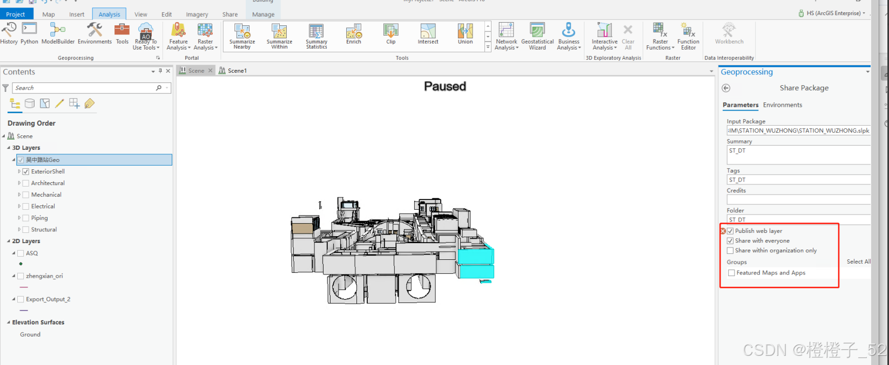The height and width of the screenshot is (365, 889).
Task: Show the Architectural layer
Action: tap(25, 183)
